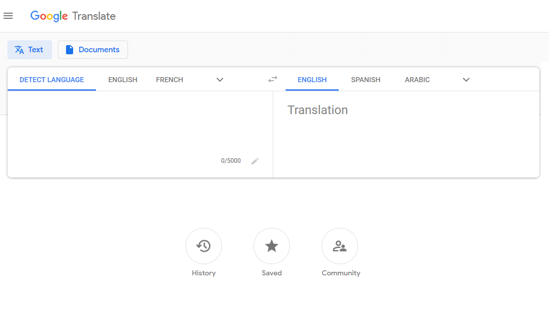549x320 pixels.
Task: Click the Google logo
Action: [x=49, y=16]
